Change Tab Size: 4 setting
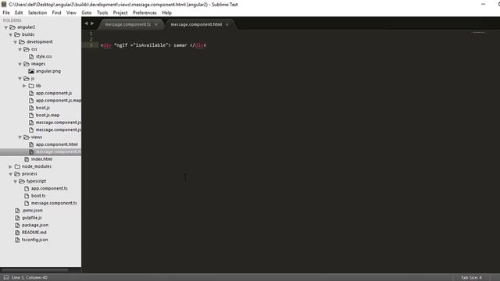This screenshot has height=281, width=500. pyautogui.click(x=471, y=278)
